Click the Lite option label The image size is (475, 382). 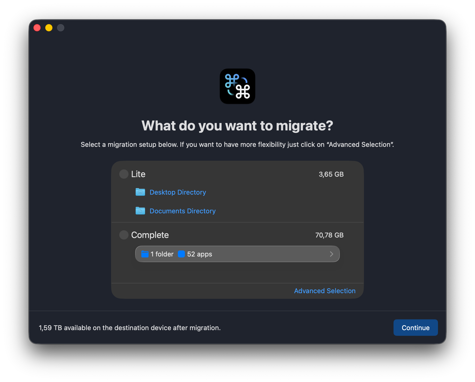[138, 174]
